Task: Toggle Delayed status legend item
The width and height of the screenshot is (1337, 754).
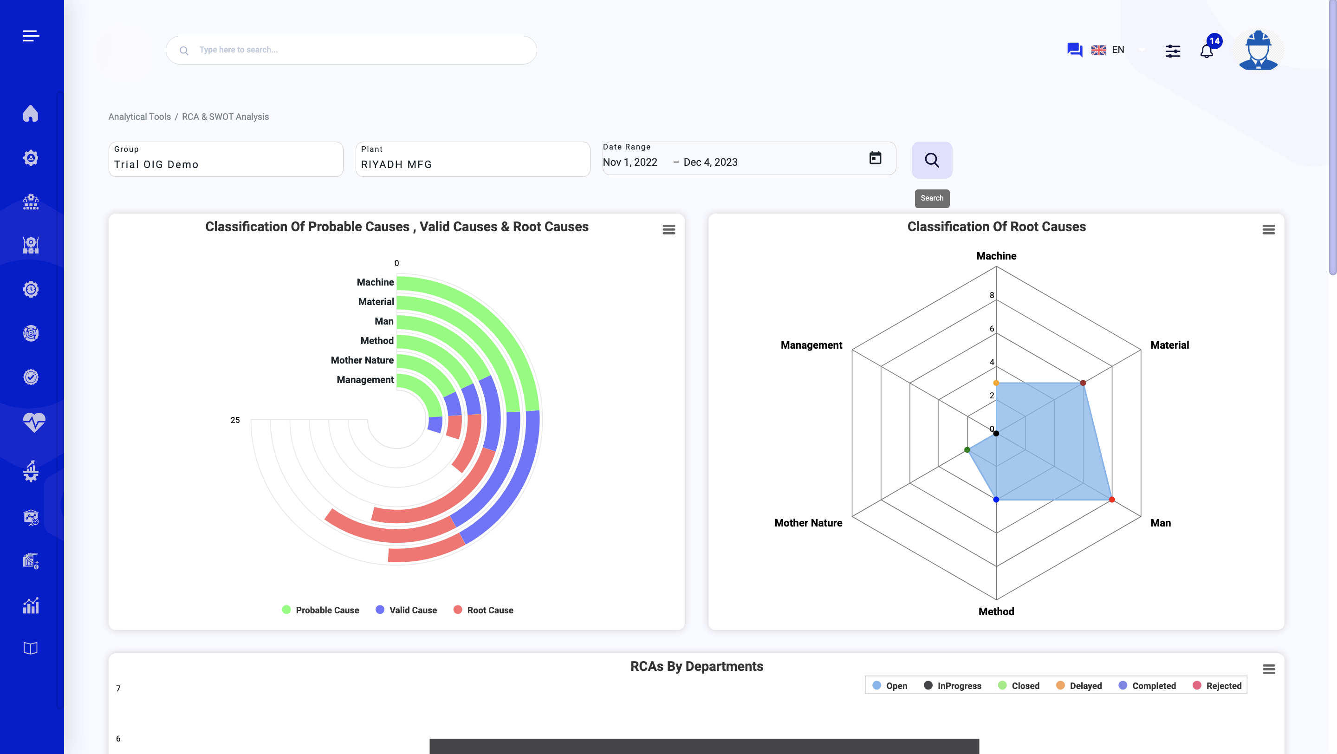Action: coord(1078,686)
